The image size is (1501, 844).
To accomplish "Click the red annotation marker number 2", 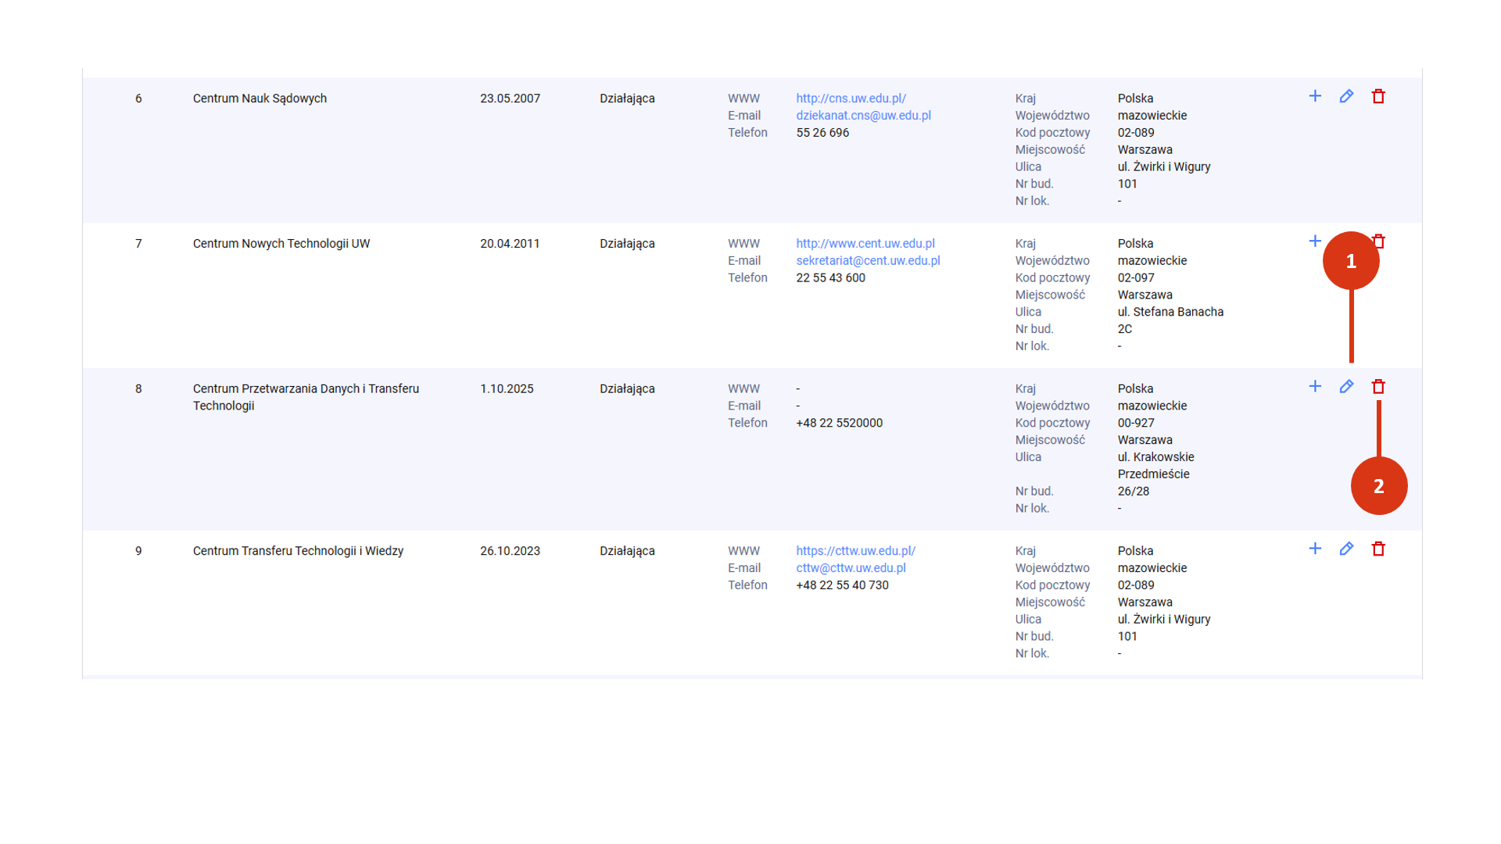I will (1378, 486).
